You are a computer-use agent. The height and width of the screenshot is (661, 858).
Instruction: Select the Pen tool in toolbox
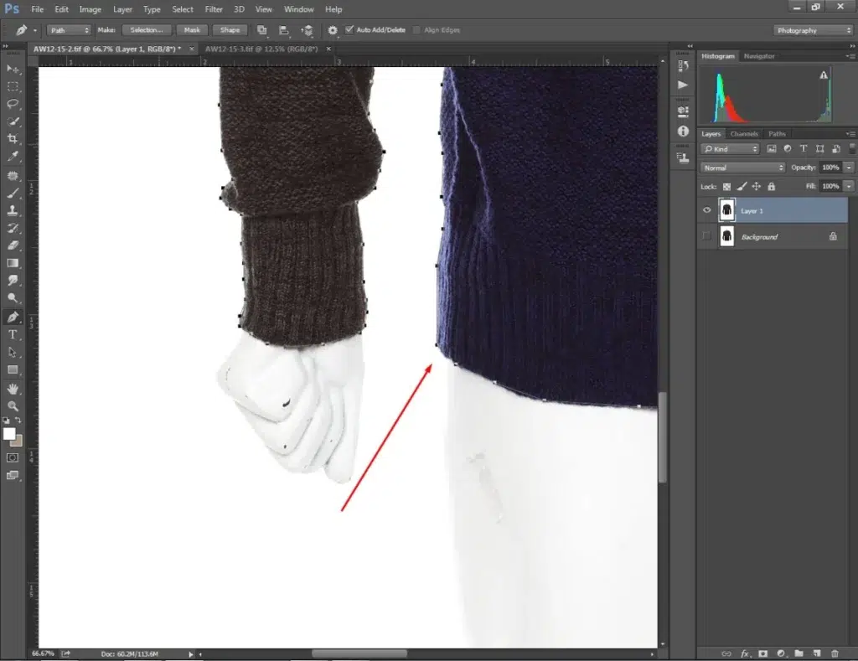pyautogui.click(x=13, y=317)
